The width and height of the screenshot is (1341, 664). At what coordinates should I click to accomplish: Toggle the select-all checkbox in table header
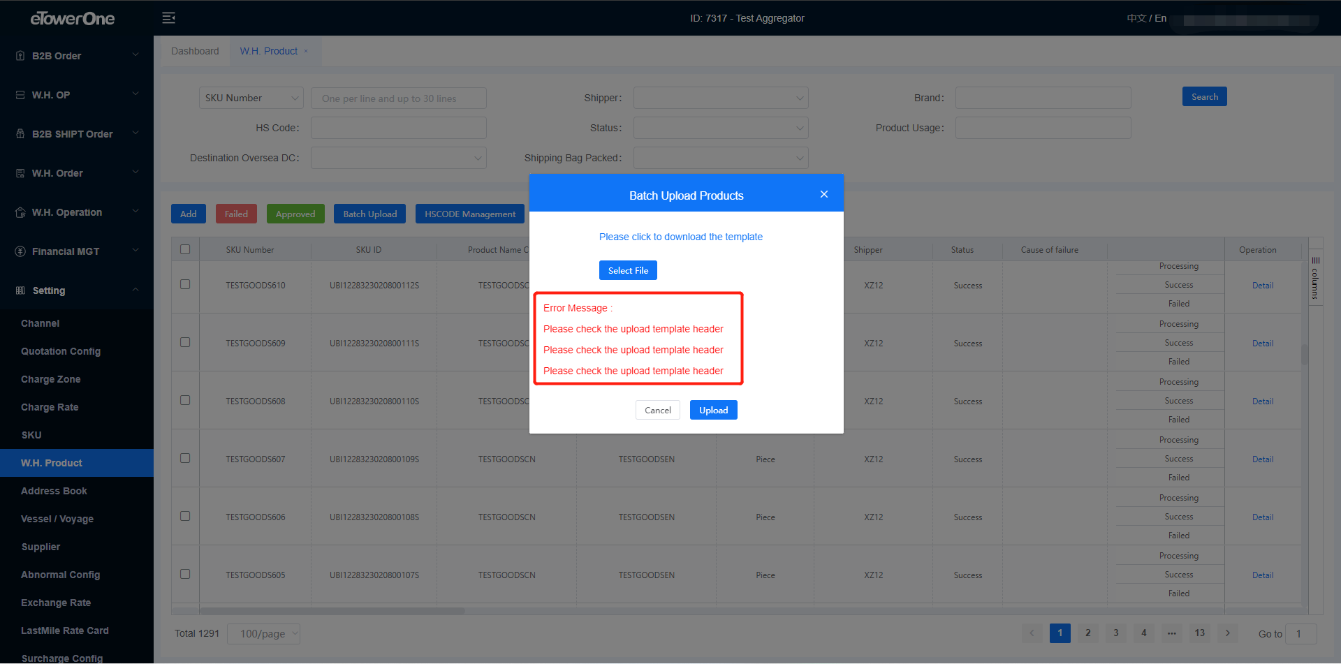(185, 249)
